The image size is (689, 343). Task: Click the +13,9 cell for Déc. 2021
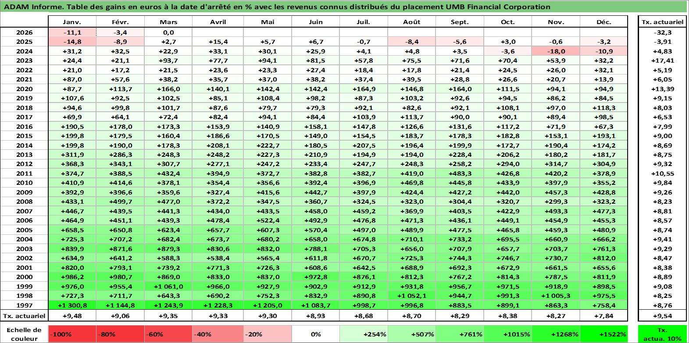tap(604, 79)
